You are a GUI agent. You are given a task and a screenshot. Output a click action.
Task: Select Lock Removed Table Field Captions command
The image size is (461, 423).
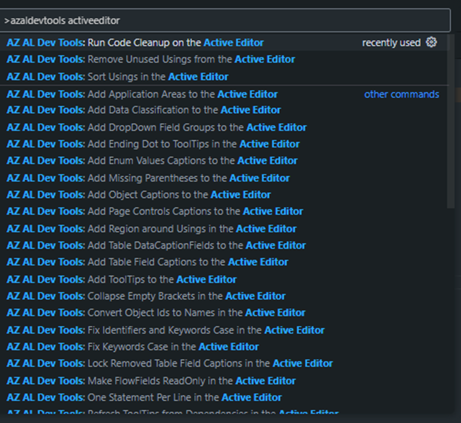pos(224,363)
